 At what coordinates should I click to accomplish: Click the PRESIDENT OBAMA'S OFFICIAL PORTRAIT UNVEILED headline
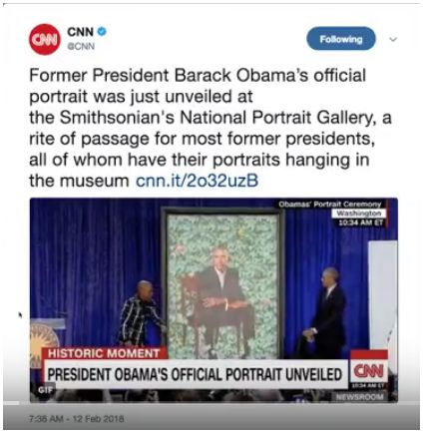click(x=195, y=374)
